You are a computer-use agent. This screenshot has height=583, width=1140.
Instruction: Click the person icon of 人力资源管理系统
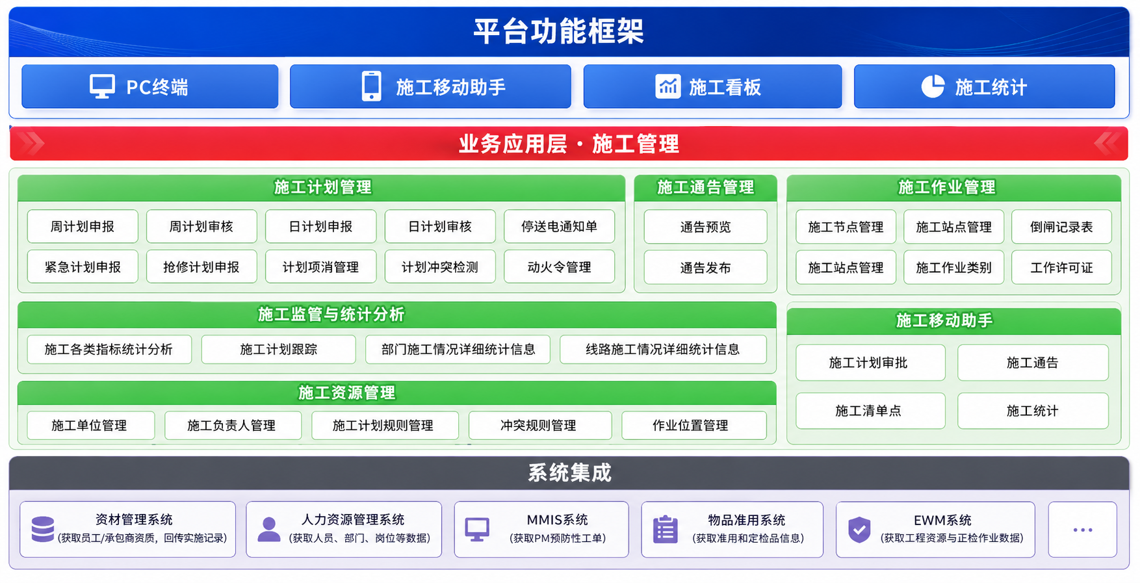269,530
